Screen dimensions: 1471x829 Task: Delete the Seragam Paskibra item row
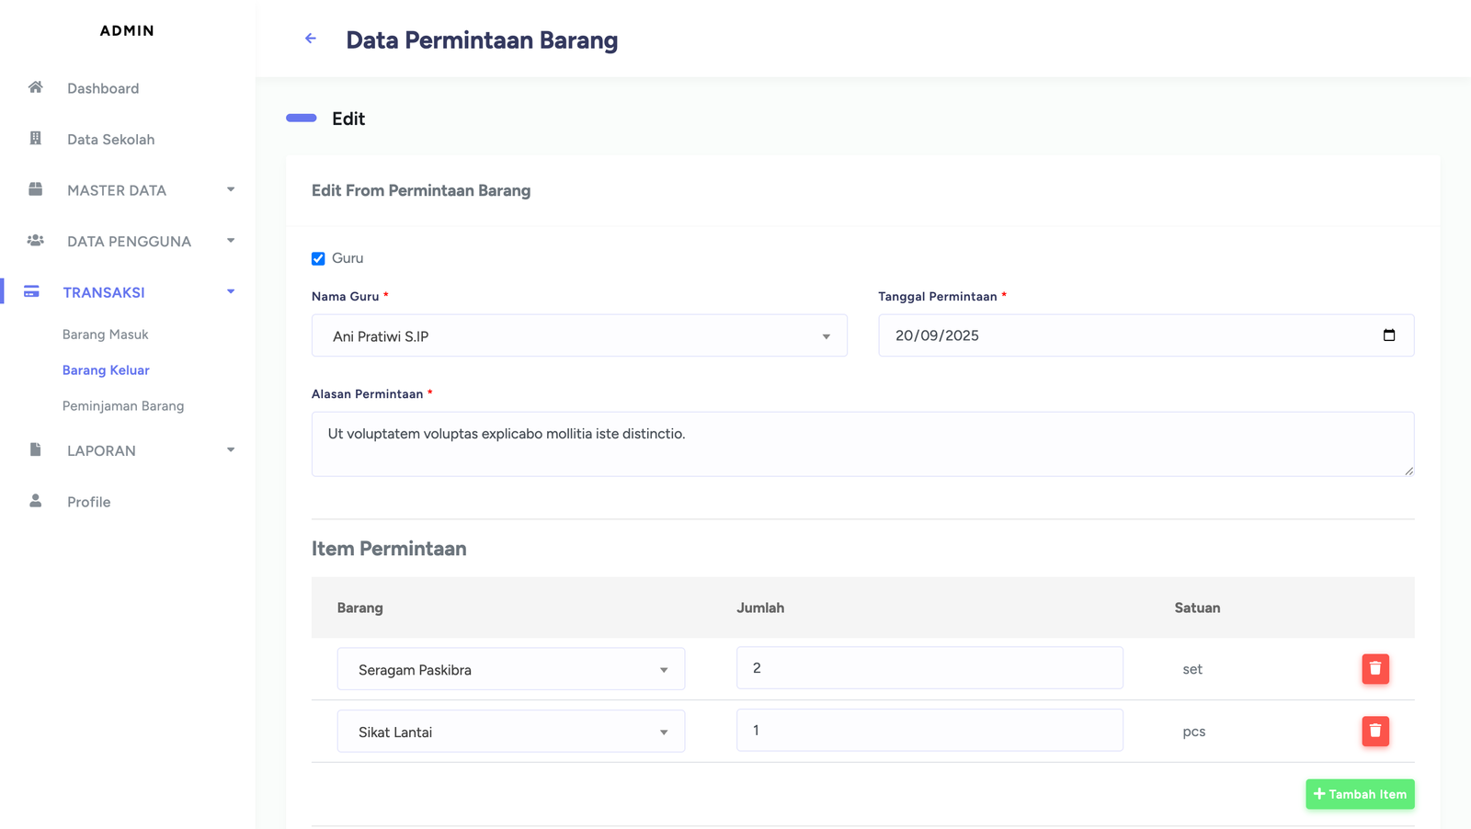tap(1374, 669)
